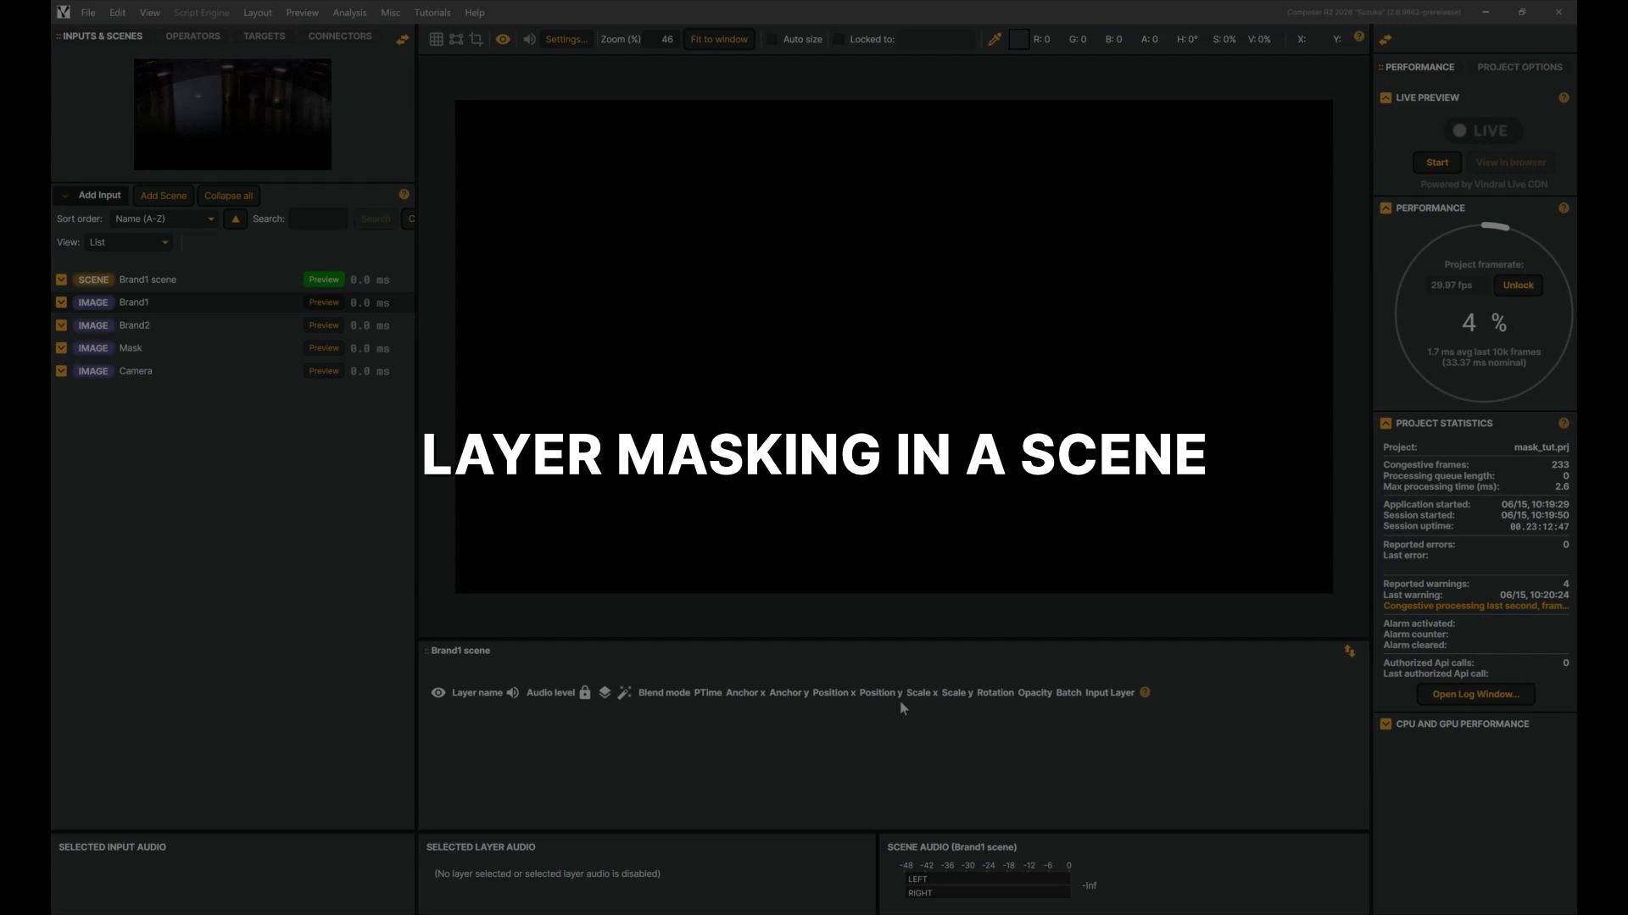Open the View List dropdown
The image size is (1628, 915).
point(128,242)
